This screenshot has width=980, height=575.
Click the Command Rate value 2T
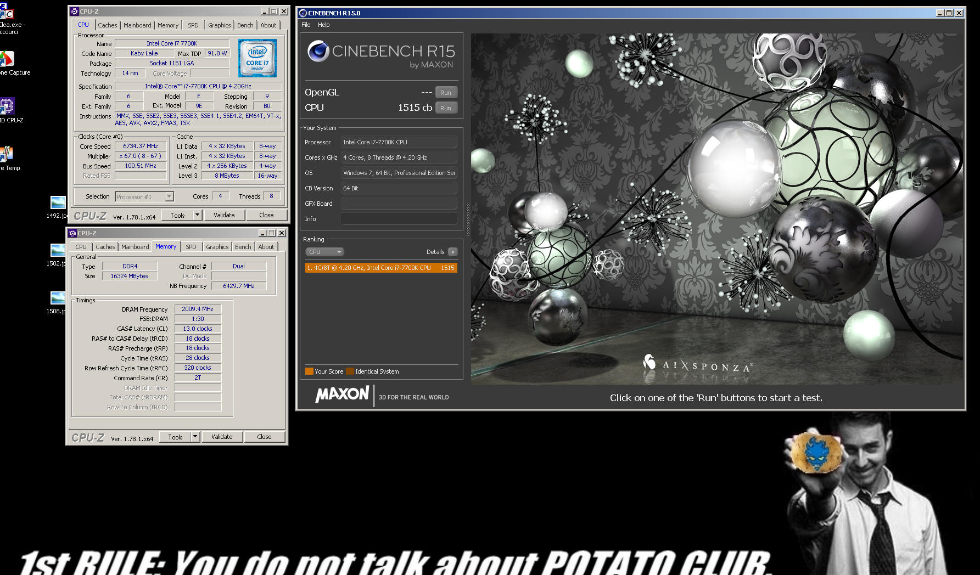(x=198, y=377)
